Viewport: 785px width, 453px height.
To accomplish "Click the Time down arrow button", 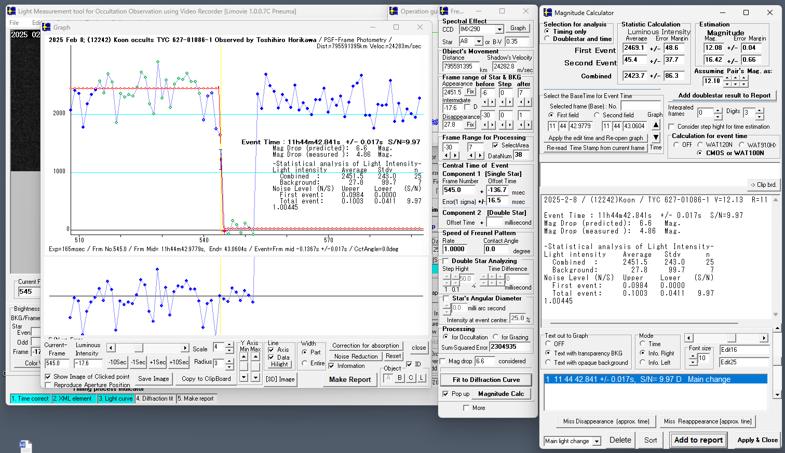I will pos(656,138).
